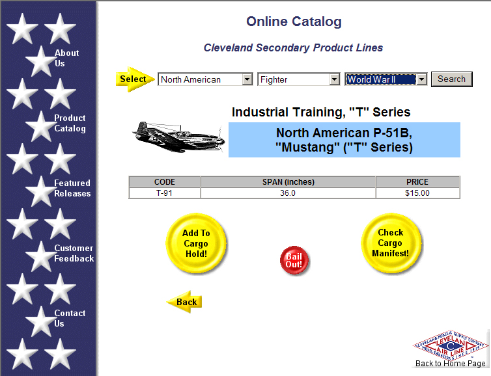Open Featured Releases in sidebar
Screen dimensions: 491x376
pos(72,189)
